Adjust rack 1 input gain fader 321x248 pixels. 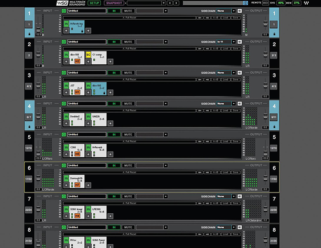[38, 30]
